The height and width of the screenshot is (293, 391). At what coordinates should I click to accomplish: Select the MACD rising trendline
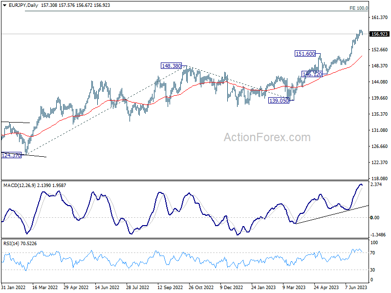pos(332,214)
